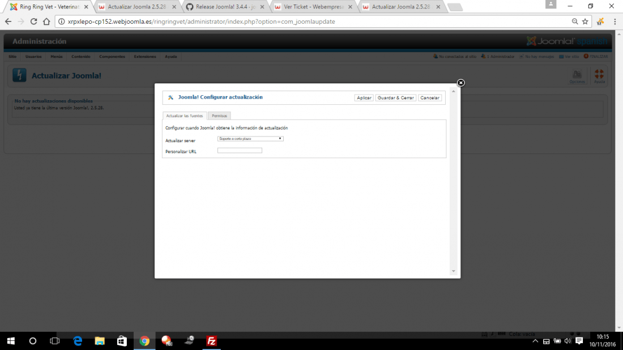Open the Usuarios menu

tap(33, 57)
